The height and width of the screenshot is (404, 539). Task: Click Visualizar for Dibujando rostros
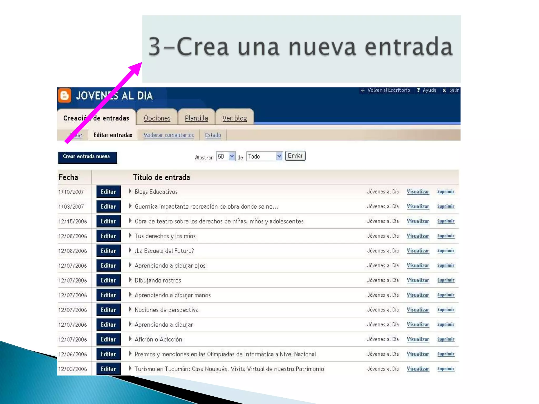point(418,280)
